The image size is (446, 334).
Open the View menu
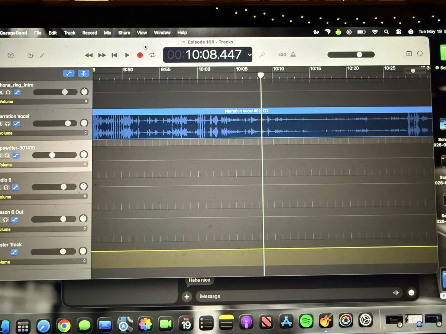click(x=142, y=33)
